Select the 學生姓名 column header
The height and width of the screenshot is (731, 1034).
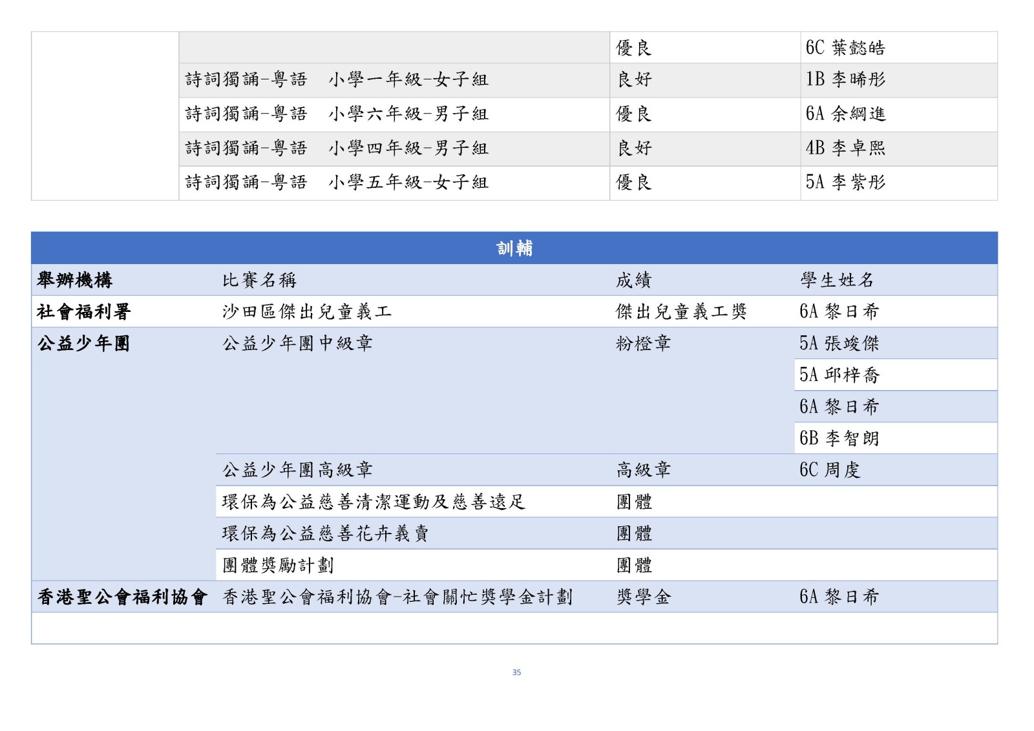tap(837, 280)
